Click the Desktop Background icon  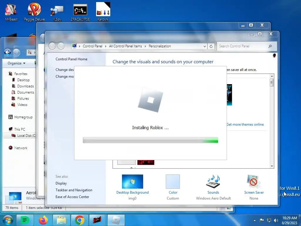pos(133,181)
